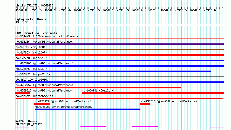Click the red nsv4262757 variant bar

[98, 88]
